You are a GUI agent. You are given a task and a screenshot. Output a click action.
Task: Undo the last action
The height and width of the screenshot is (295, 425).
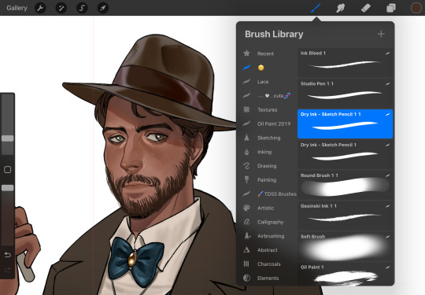[x=8, y=255]
